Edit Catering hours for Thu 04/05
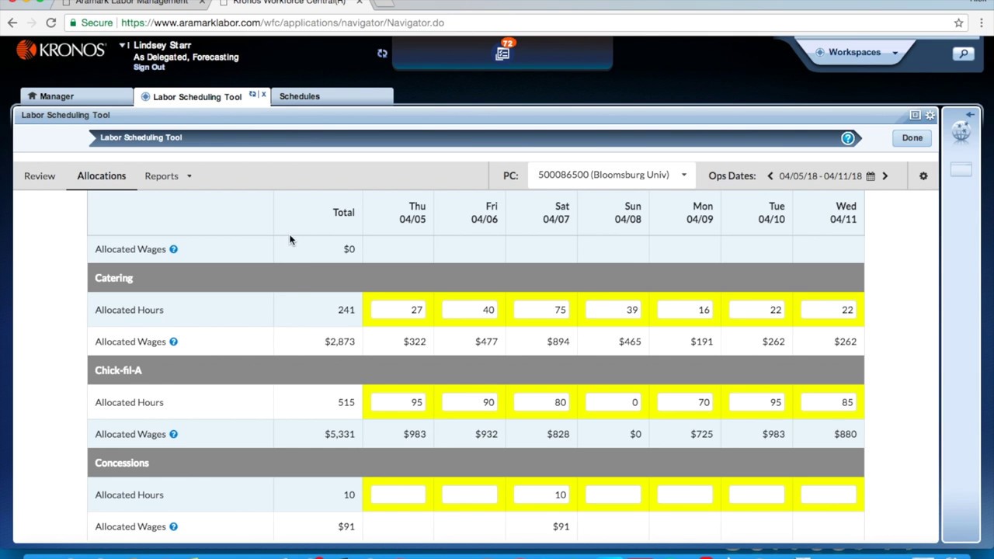The height and width of the screenshot is (559, 994). click(398, 310)
